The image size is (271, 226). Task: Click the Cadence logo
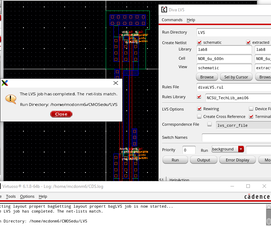click(x=257, y=196)
